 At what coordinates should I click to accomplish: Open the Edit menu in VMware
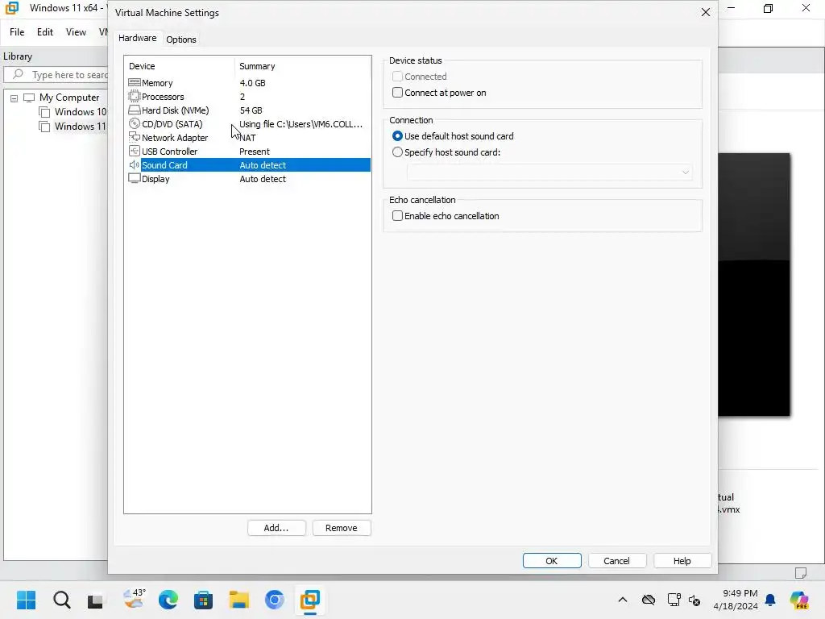(45, 32)
